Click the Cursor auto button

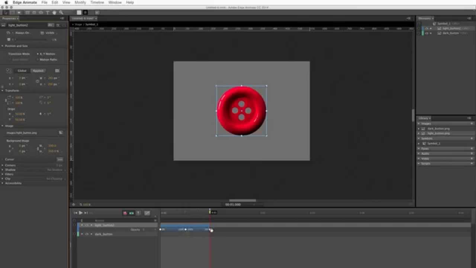[x=59, y=159]
